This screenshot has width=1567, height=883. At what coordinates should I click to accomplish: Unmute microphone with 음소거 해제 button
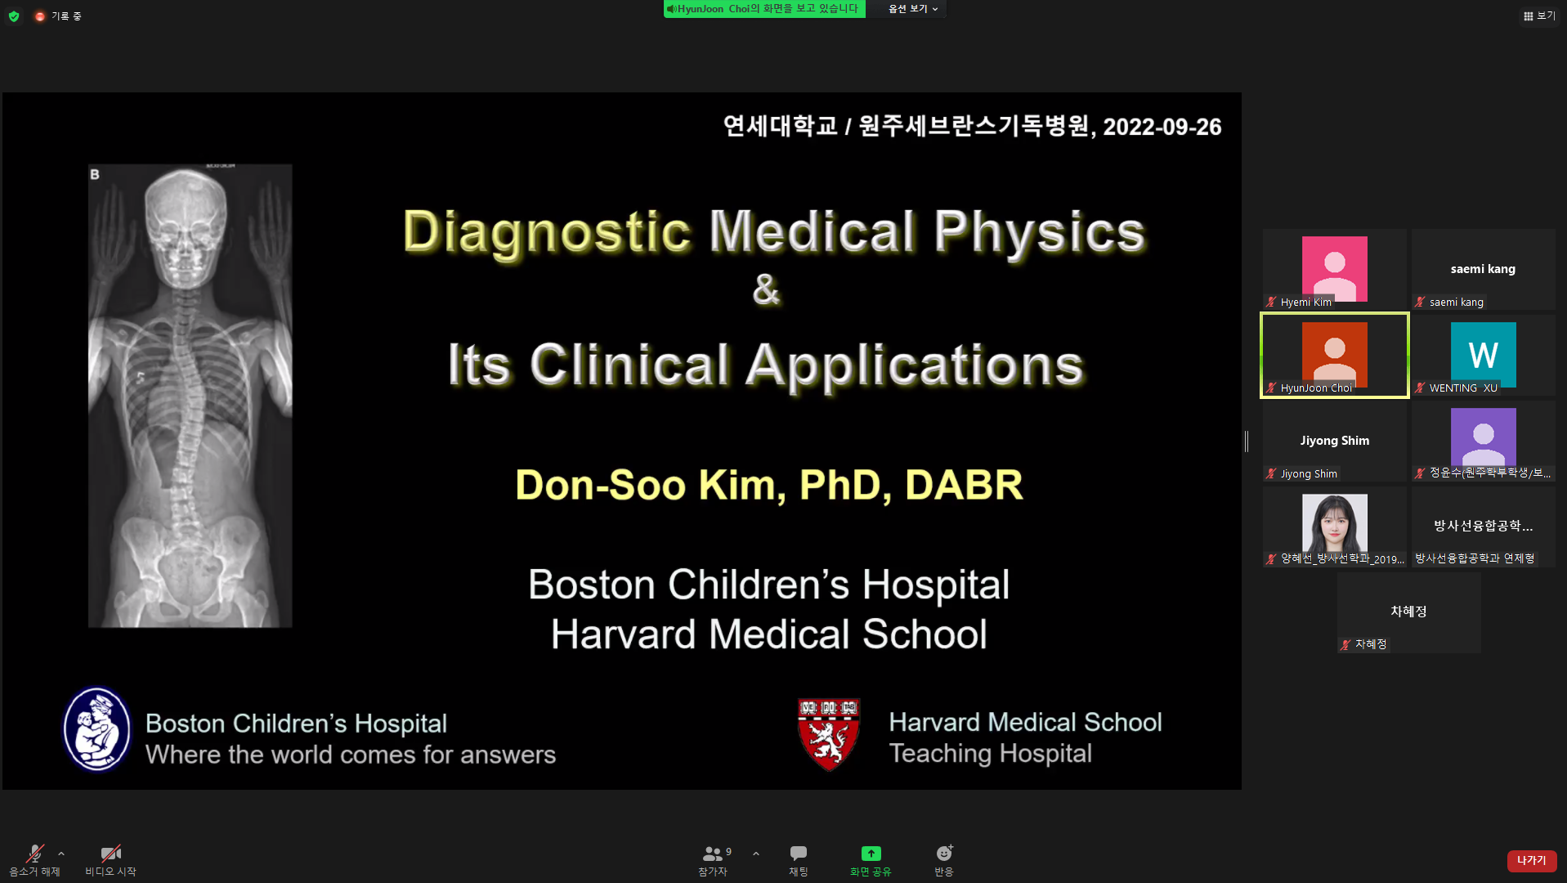click(x=34, y=860)
